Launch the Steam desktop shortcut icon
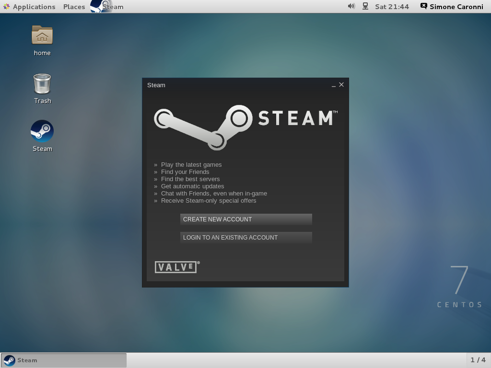Screen dimensions: 491x368 42,131
